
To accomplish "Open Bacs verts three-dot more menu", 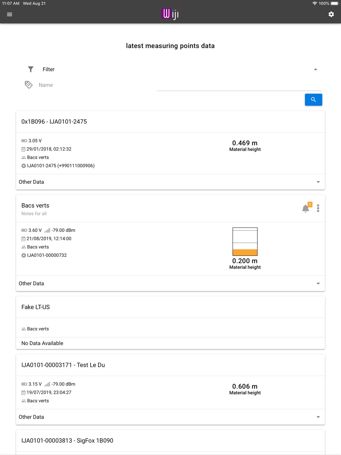I will 318,208.
